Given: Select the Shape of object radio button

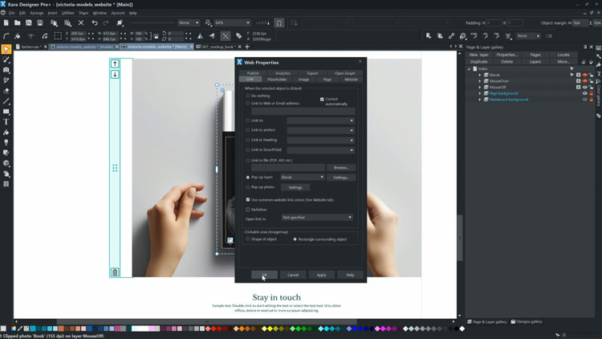Looking at the screenshot, I should click(248, 239).
